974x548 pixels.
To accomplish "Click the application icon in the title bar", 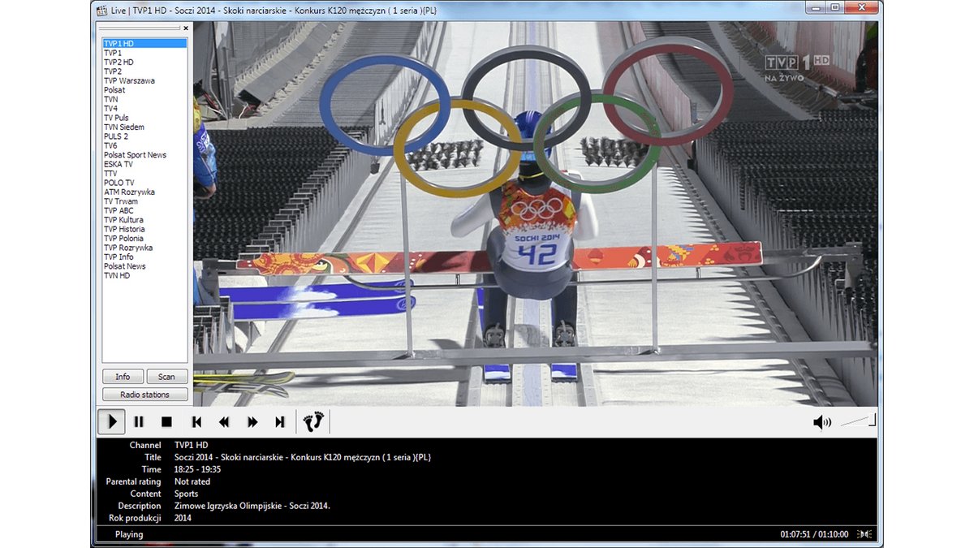I will click(101, 7).
